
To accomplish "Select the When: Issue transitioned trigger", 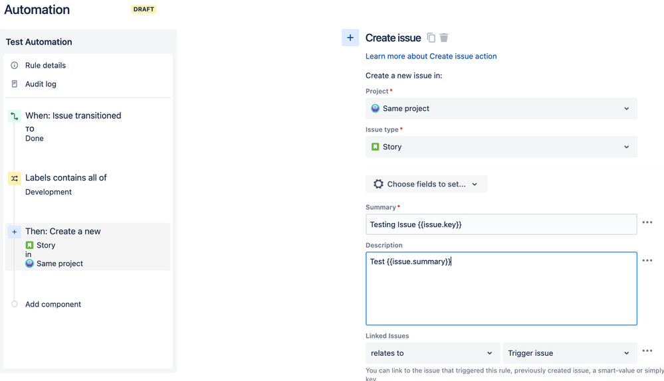I will [73, 115].
